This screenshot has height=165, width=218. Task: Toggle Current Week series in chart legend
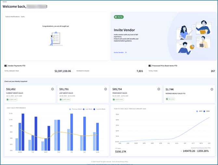coord(99,109)
